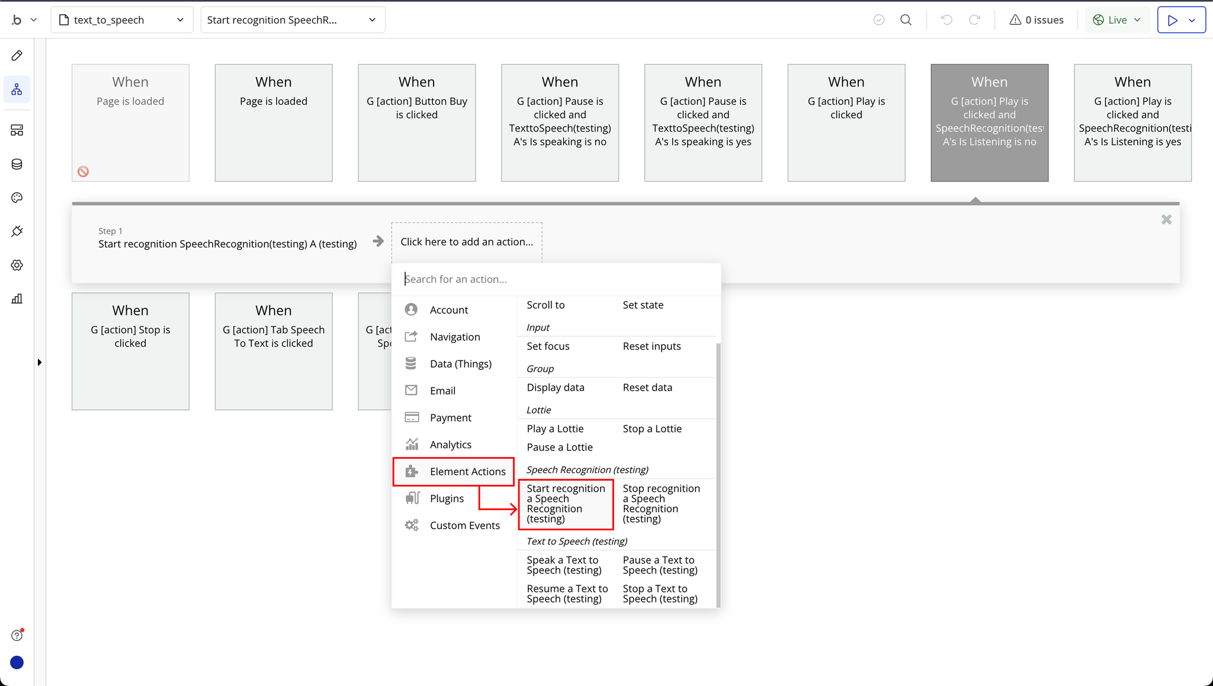Image resolution: width=1213 pixels, height=686 pixels.
Task: Open the Logs chart icon in sidebar
Action: [x=17, y=299]
